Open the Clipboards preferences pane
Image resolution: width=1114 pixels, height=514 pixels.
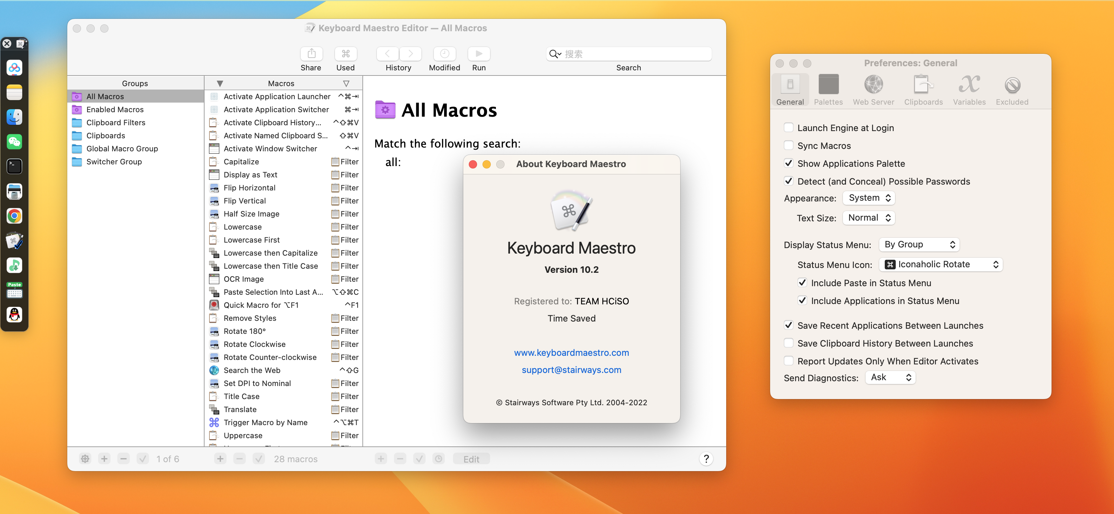[x=923, y=90]
